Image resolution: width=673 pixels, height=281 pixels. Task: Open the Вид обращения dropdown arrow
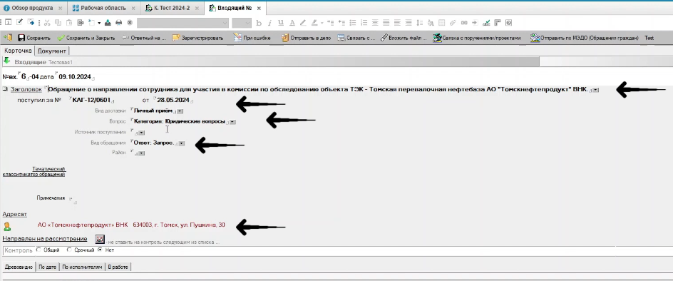coord(182,143)
